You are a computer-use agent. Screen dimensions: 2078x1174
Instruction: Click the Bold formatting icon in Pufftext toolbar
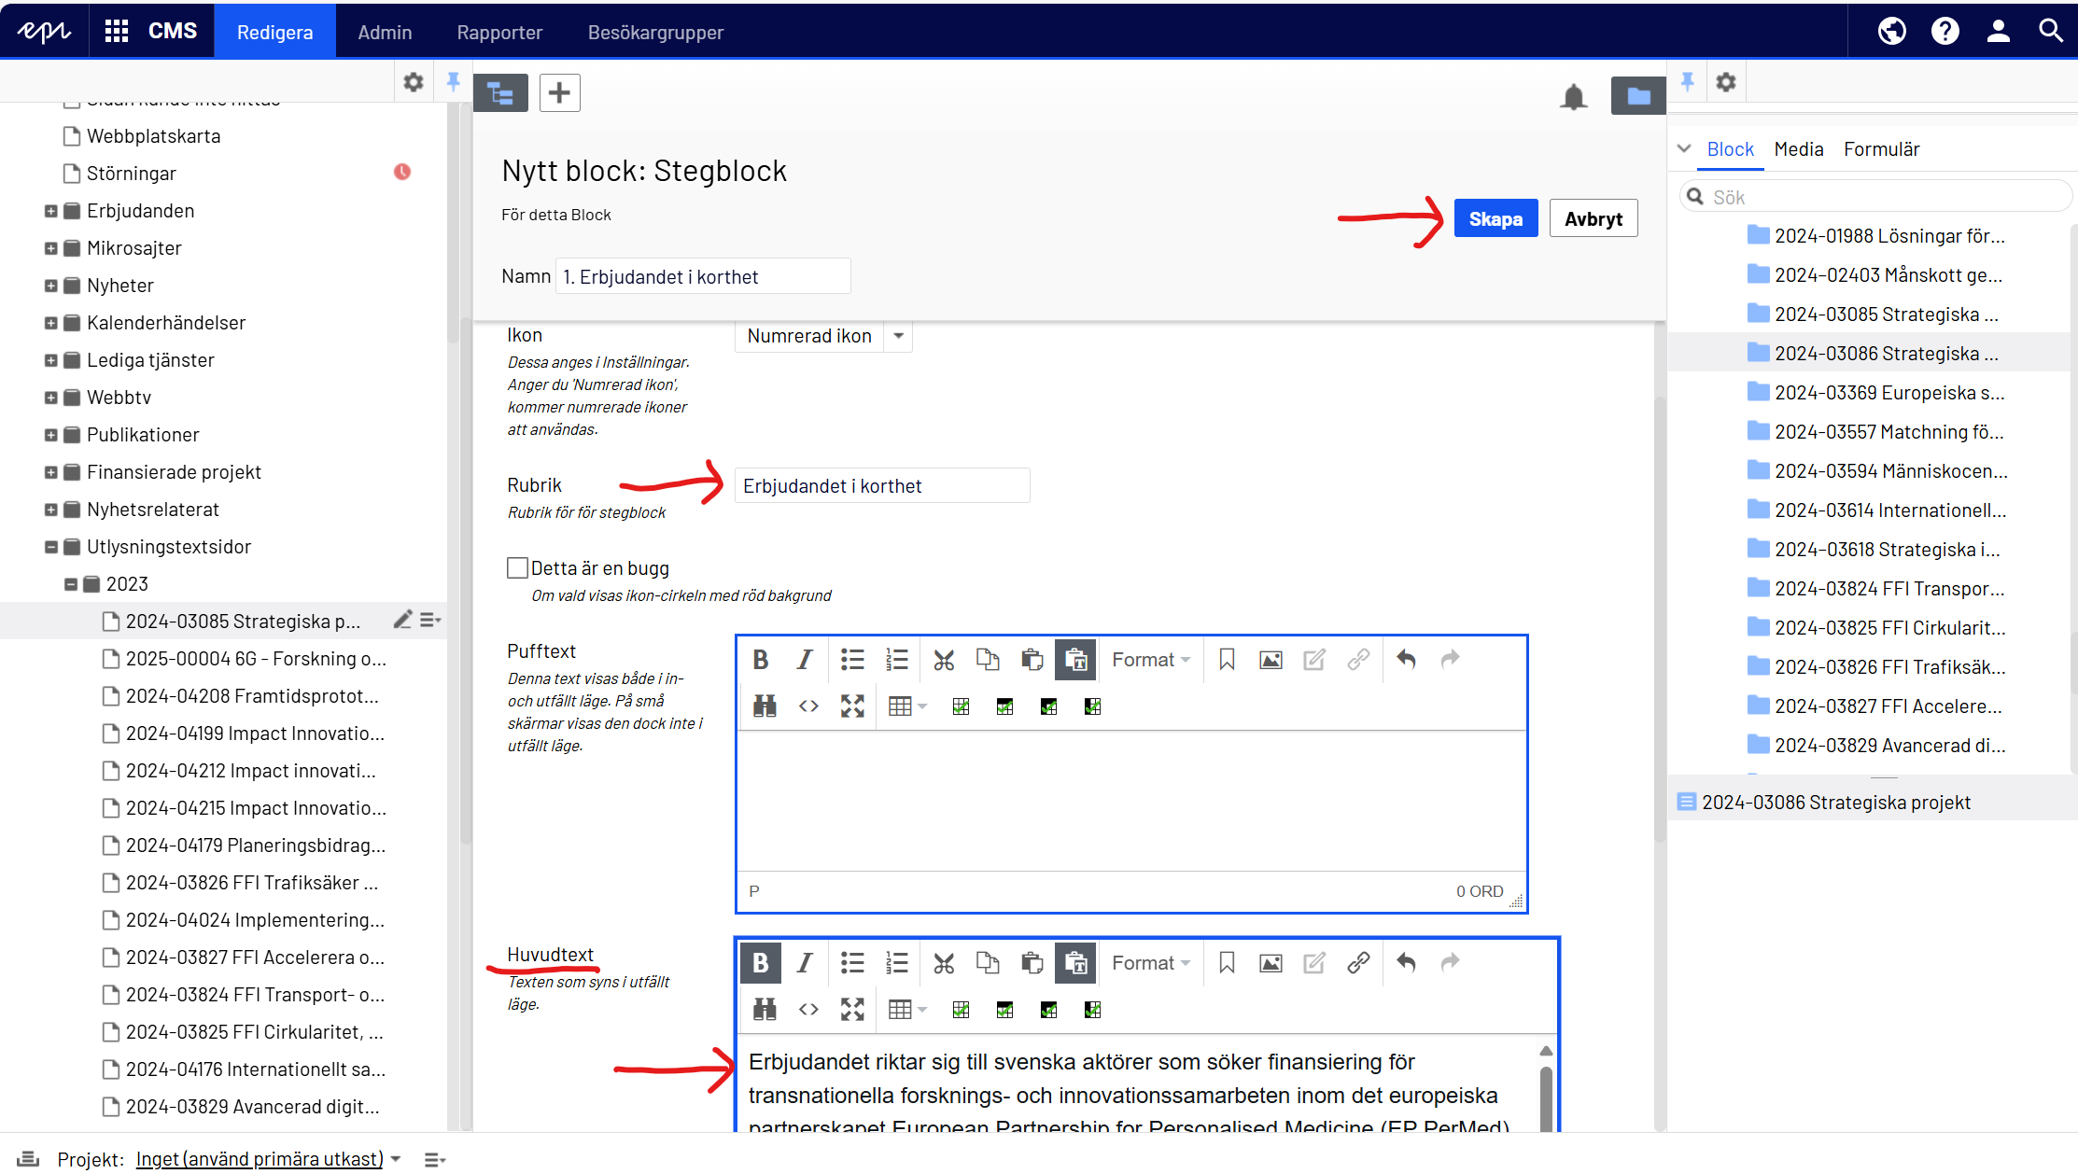point(761,658)
